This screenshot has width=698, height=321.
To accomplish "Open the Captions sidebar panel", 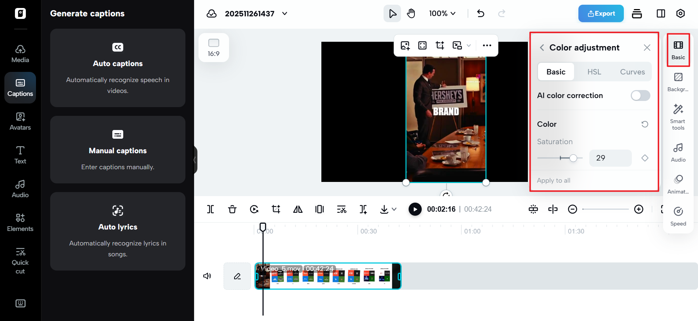I will 20,88.
